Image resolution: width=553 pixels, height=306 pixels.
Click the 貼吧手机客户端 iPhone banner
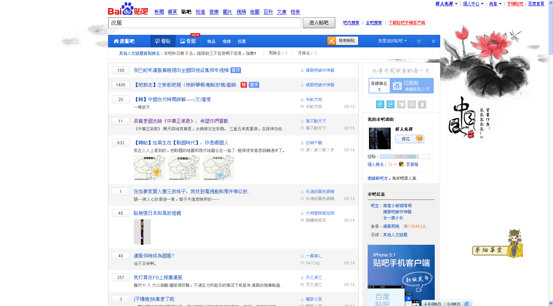click(x=401, y=275)
